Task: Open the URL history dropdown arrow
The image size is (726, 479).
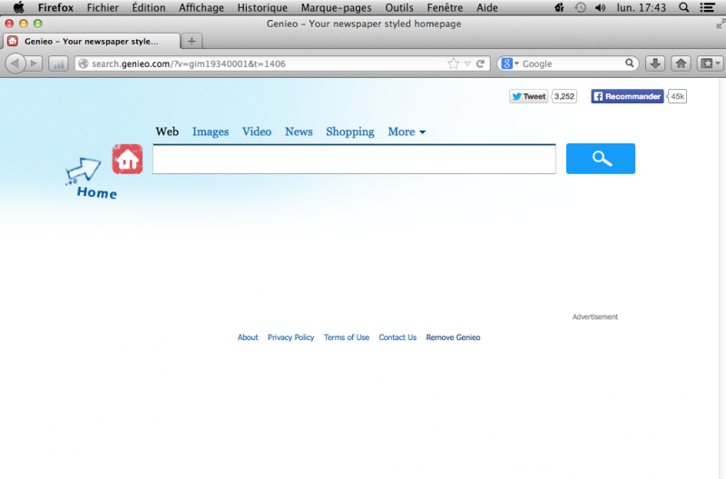Action: click(467, 64)
